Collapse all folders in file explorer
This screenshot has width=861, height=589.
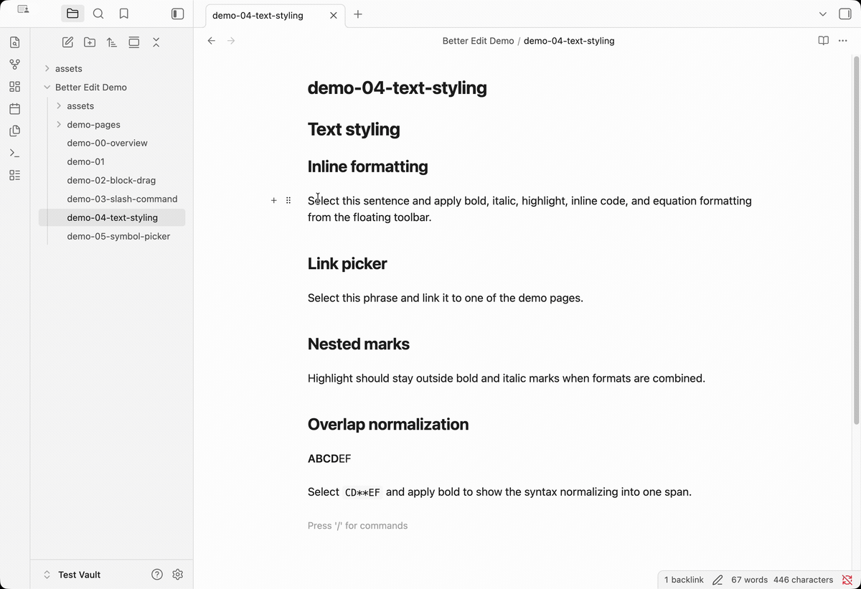click(x=156, y=42)
